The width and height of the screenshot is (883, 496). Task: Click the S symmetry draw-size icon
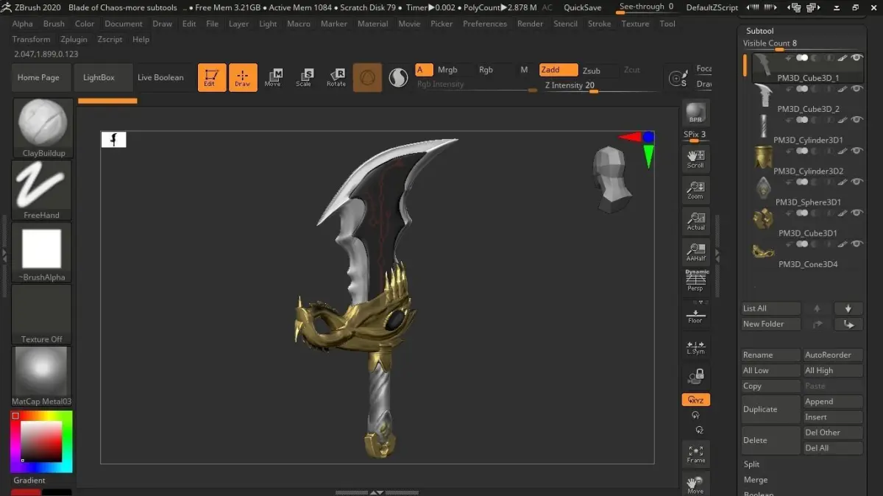click(677, 78)
